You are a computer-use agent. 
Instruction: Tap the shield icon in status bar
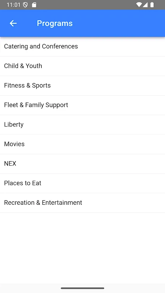(25, 5)
